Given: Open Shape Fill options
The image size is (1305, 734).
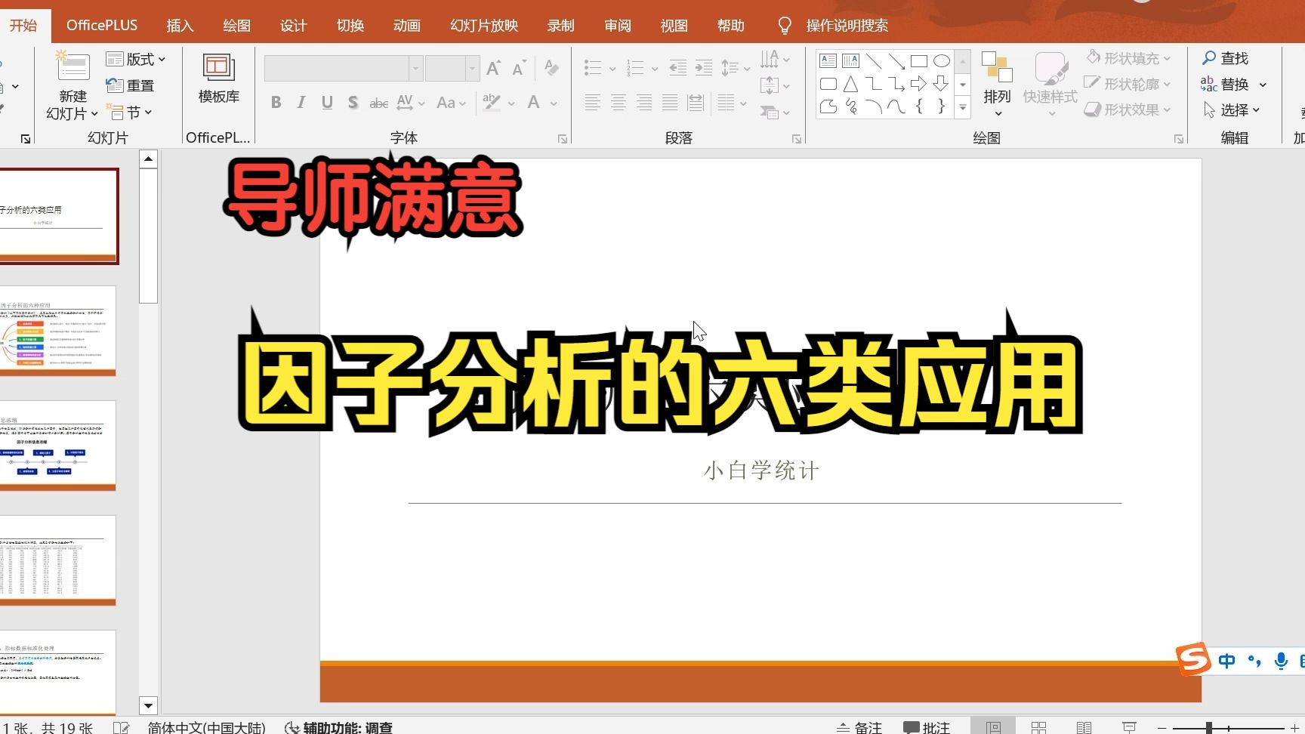Looking at the screenshot, I should pyautogui.click(x=1128, y=58).
